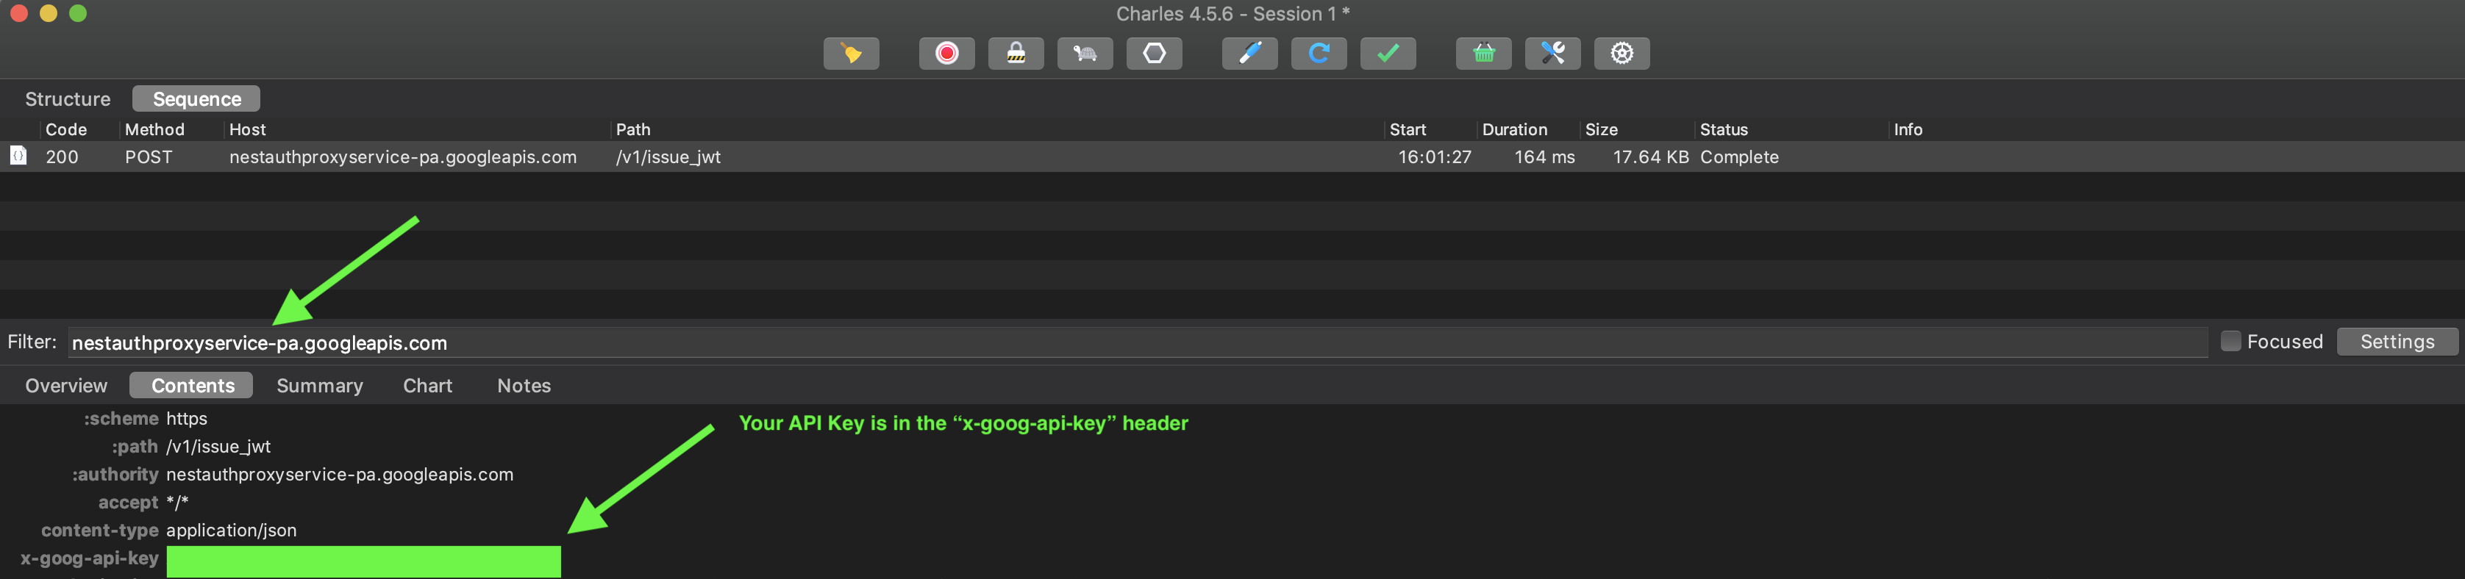This screenshot has height=579, width=2465.
Task: Sort by the Info column header
Action: point(1907,130)
